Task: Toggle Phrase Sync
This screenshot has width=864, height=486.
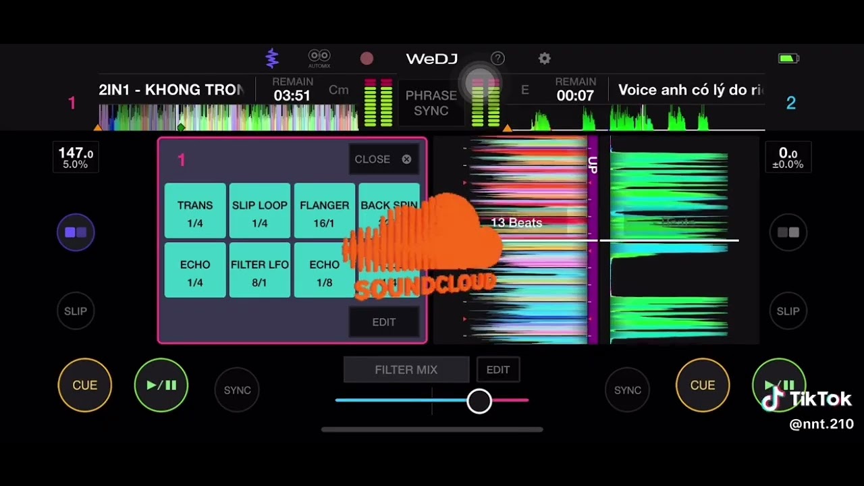Action: pyautogui.click(x=431, y=103)
